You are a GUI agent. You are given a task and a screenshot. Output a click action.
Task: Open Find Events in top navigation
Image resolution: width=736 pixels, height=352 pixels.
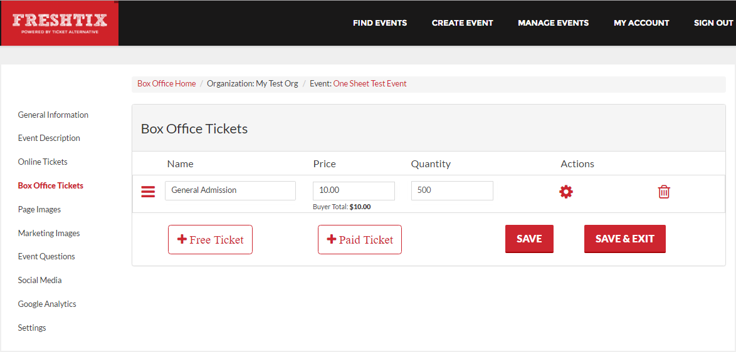click(x=380, y=23)
